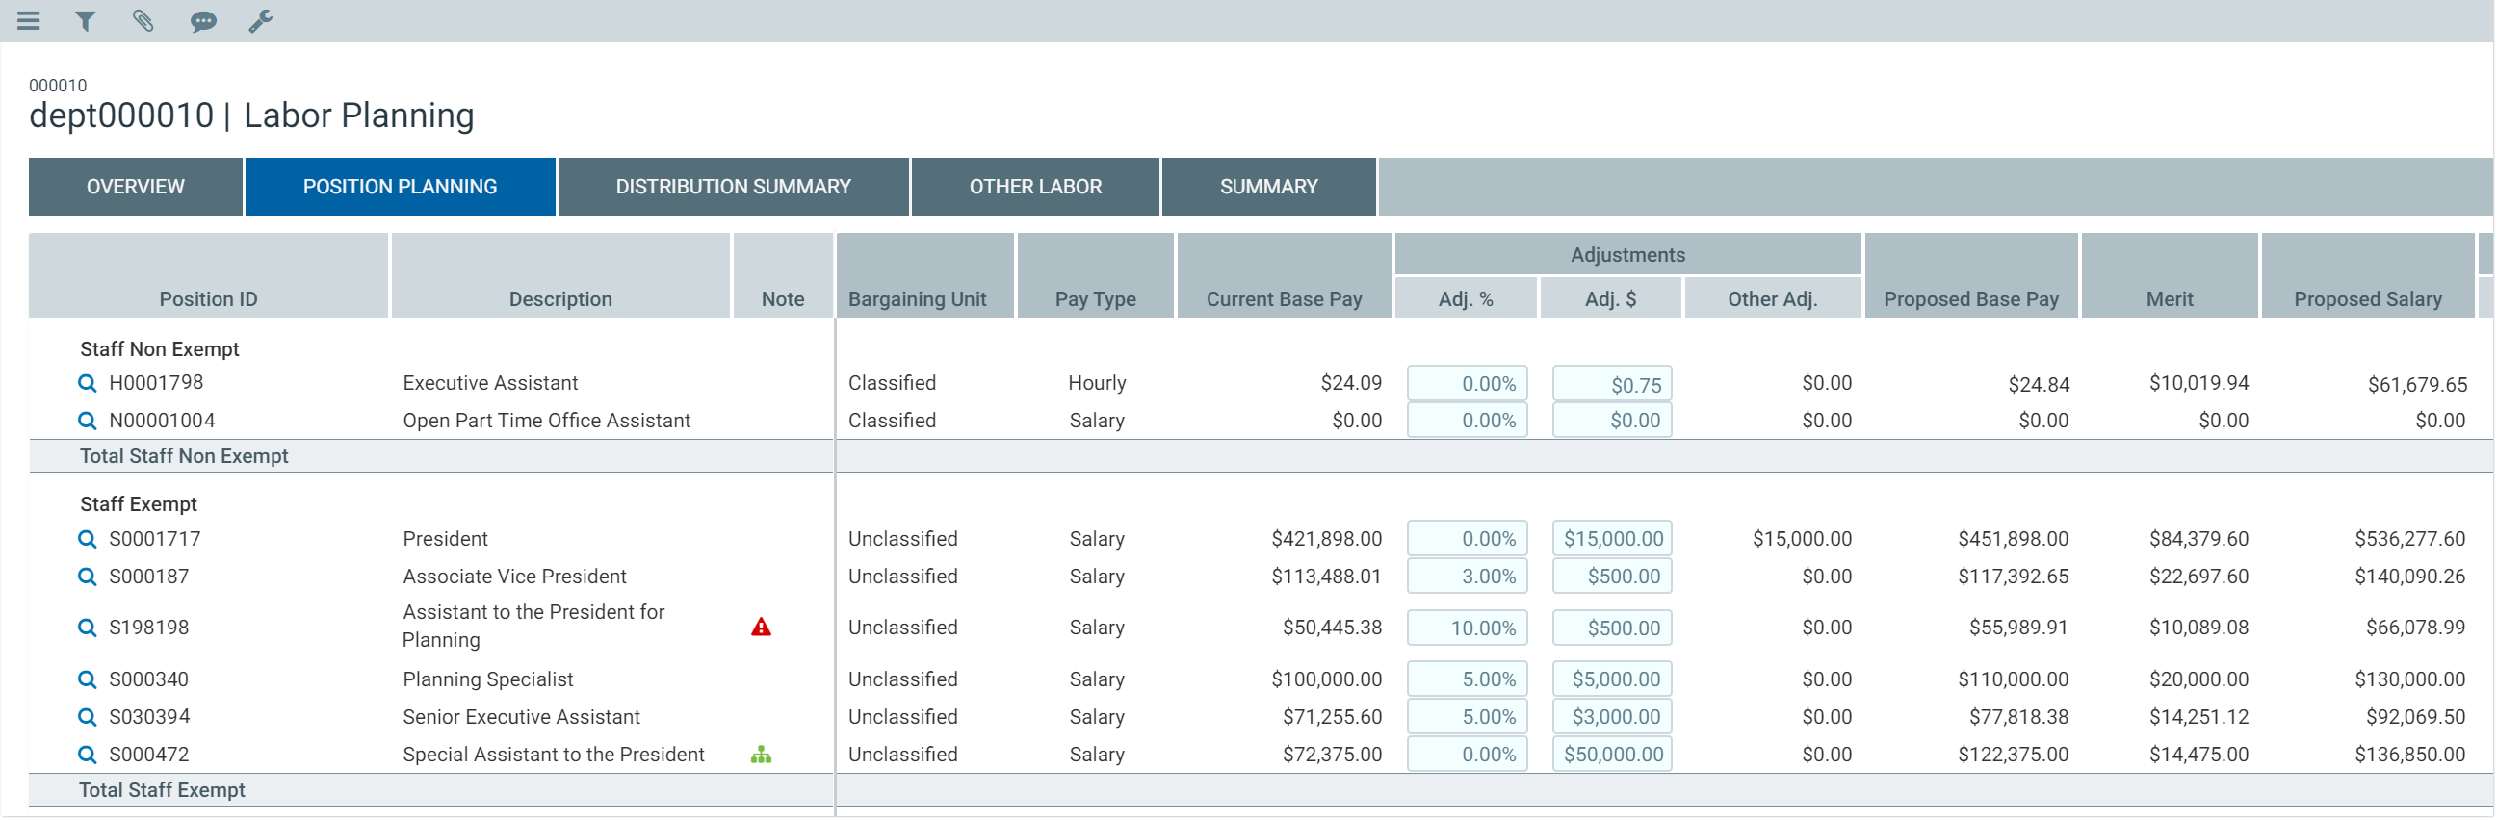Image resolution: width=2497 pixels, height=820 pixels.
Task: Click the magnifier icon next to H0001798
Action: coord(88,383)
